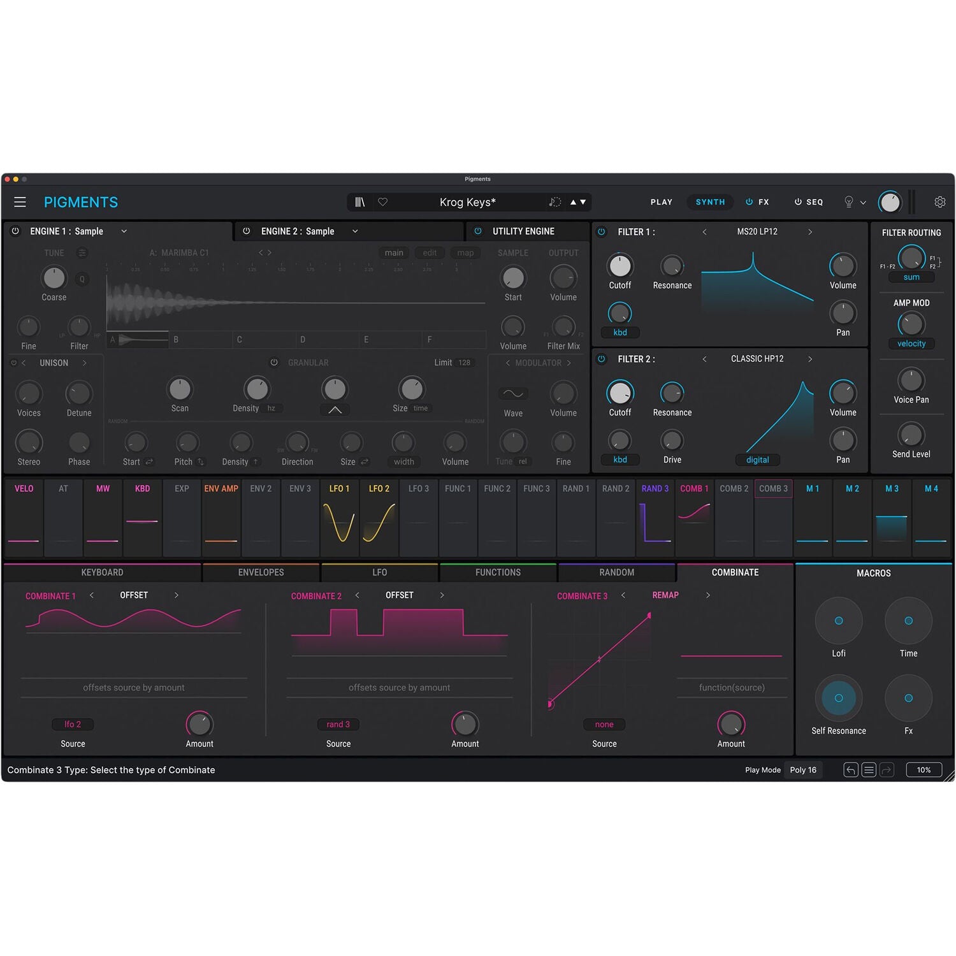Click the up-down arrows icon next to random Pitch
The image size is (956, 956).
(200, 461)
